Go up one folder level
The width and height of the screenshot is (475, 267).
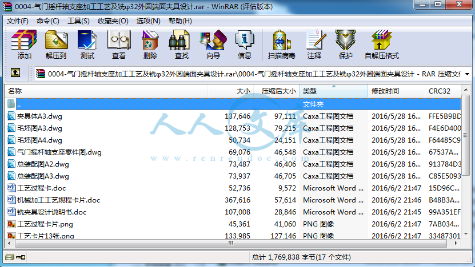point(15,73)
